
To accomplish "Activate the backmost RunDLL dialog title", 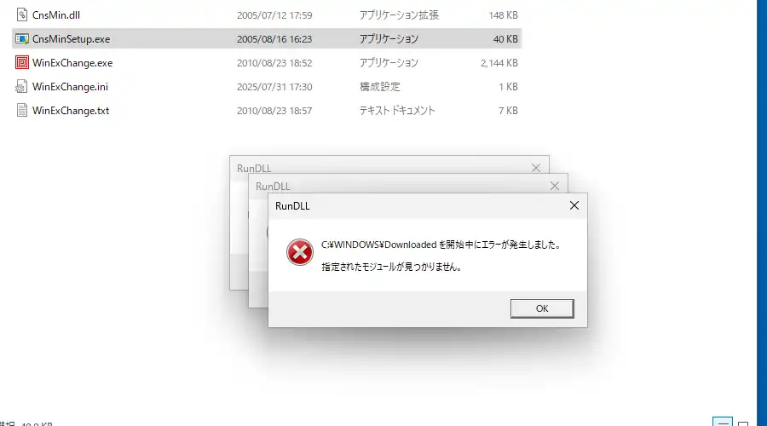I will tap(254, 168).
